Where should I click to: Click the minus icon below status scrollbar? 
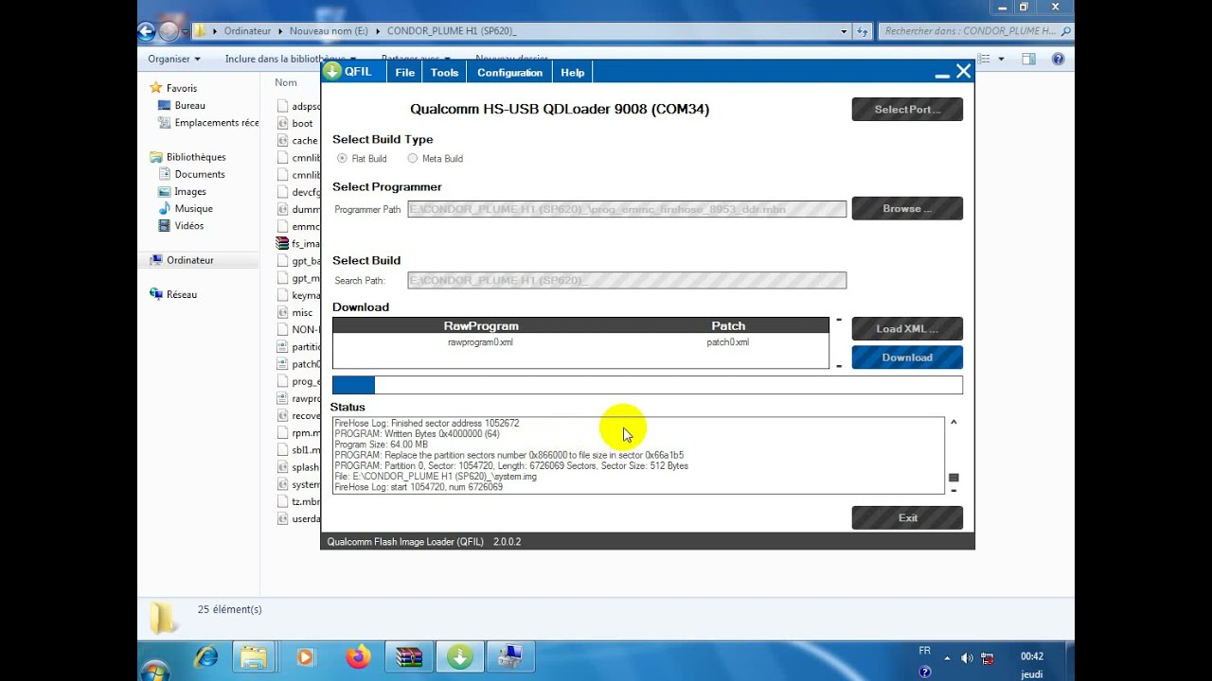pos(954,490)
